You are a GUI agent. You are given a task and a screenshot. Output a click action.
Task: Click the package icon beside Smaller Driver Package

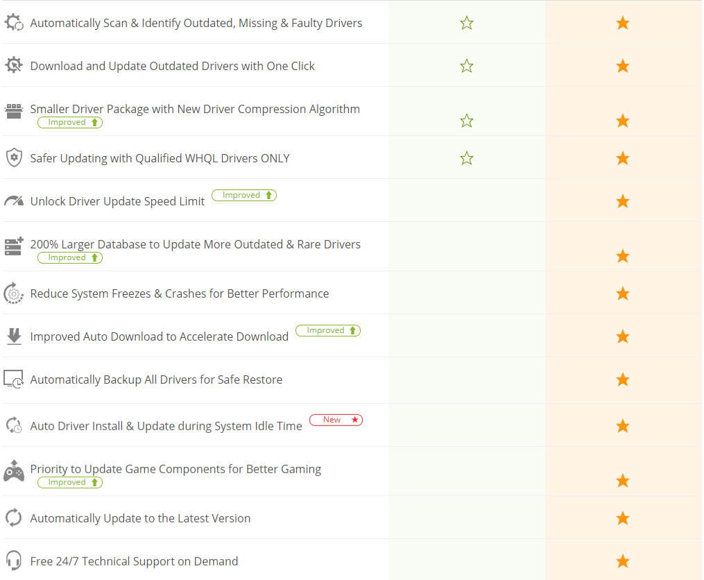(14, 111)
